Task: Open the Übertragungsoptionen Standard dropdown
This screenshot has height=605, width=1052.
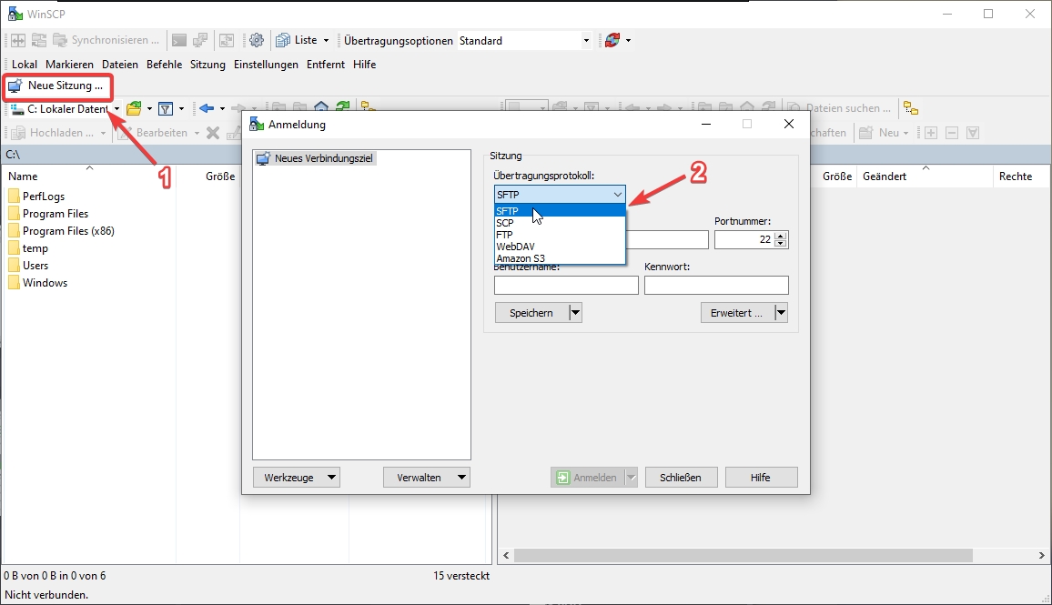Action: point(586,41)
